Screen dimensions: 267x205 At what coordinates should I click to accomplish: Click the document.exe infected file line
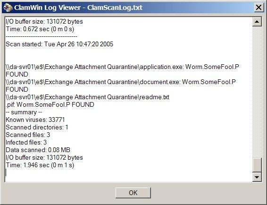[x=121, y=85]
